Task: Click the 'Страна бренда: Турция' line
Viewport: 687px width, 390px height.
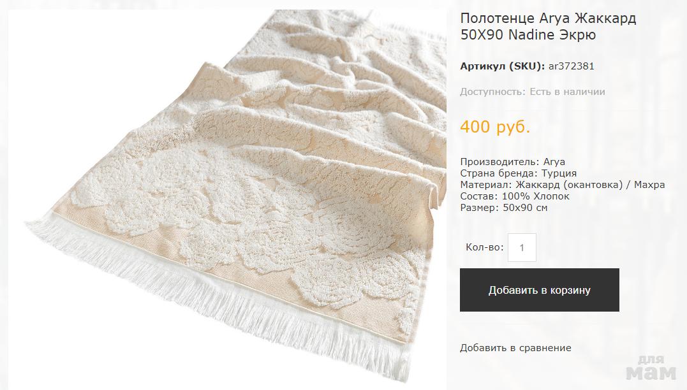Action: (519, 173)
